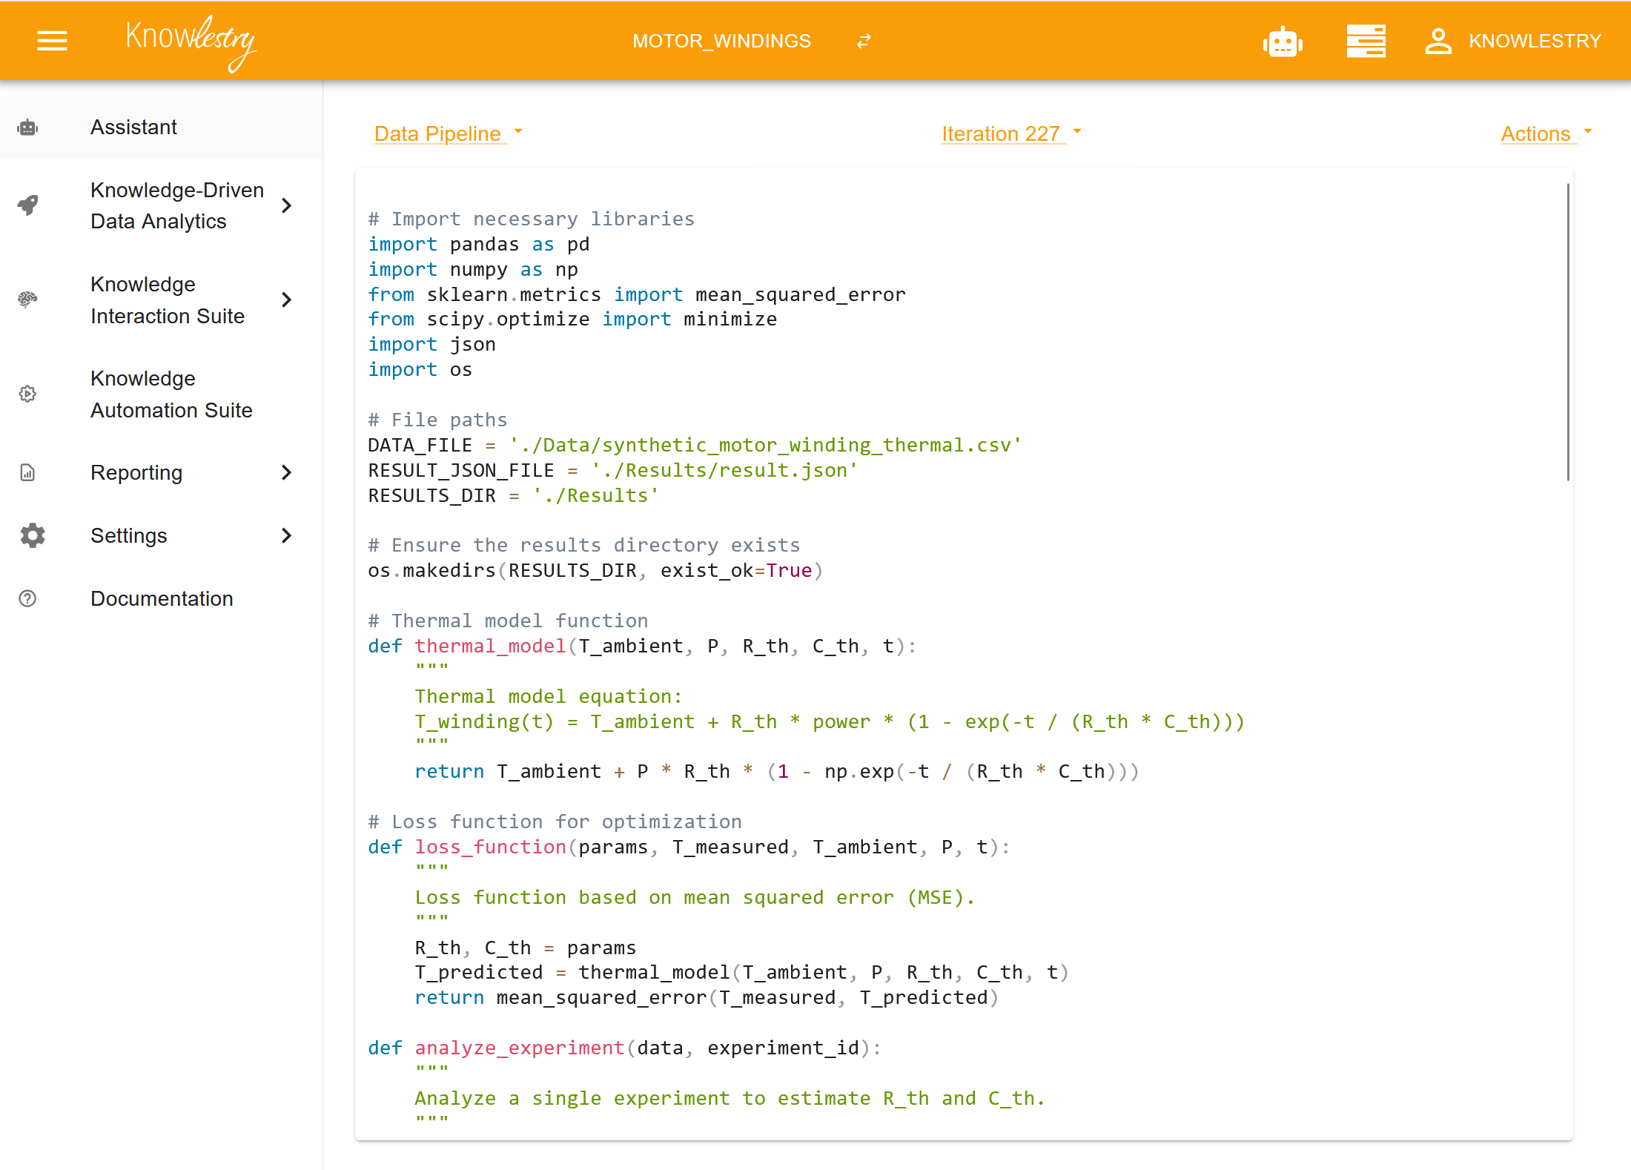Select Knowledge Interaction Suite menu item
Image resolution: width=1631 pixels, height=1170 pixels.
[161, 300]
